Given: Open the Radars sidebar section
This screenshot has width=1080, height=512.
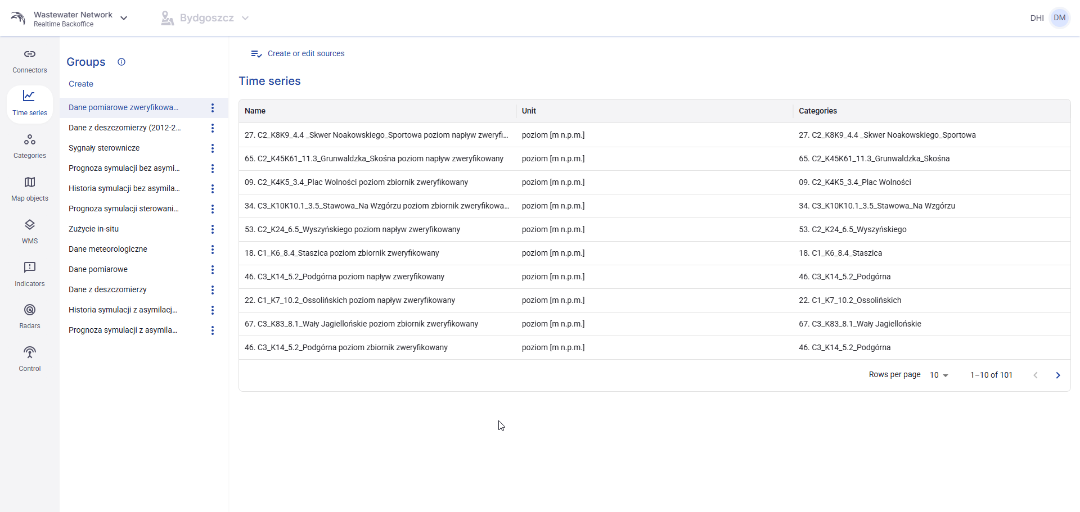Looking at the screenshot, I should point(30,317).
